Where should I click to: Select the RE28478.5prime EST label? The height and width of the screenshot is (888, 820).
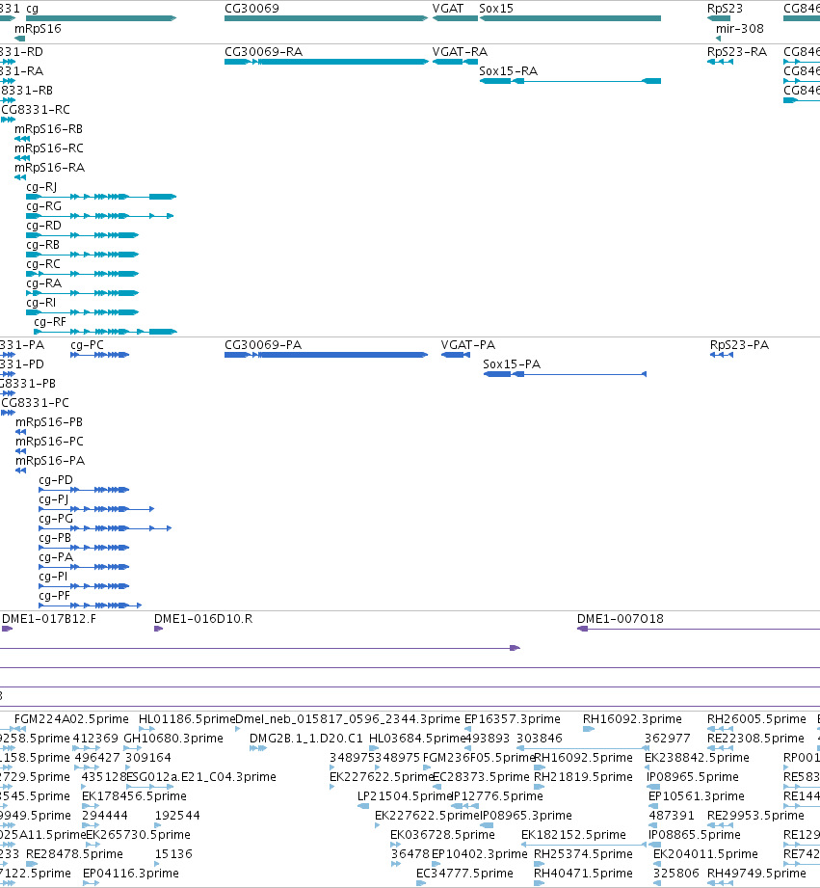[x=75, y=853]
